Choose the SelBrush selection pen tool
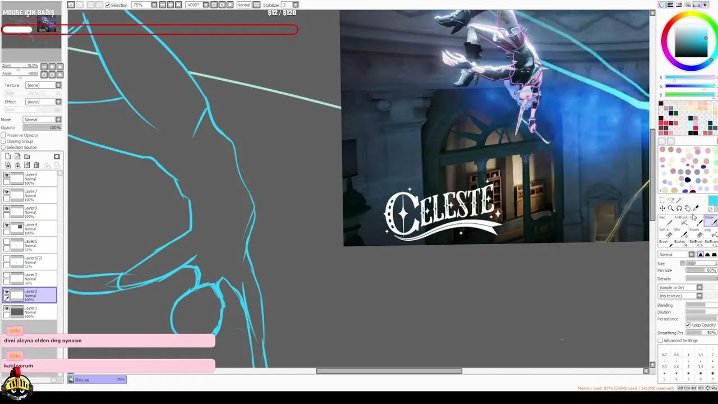718x404 pixels. (696, 243)
